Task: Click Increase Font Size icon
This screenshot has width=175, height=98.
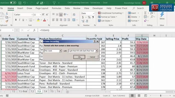Action: [43, 14]
